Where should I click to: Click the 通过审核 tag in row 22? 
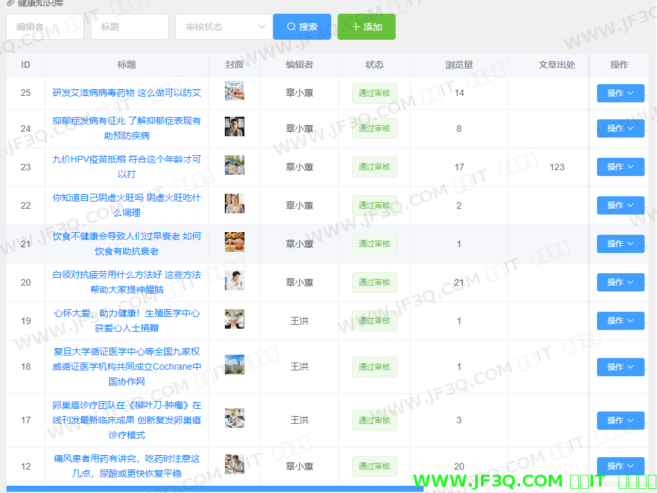click(374, 205)
